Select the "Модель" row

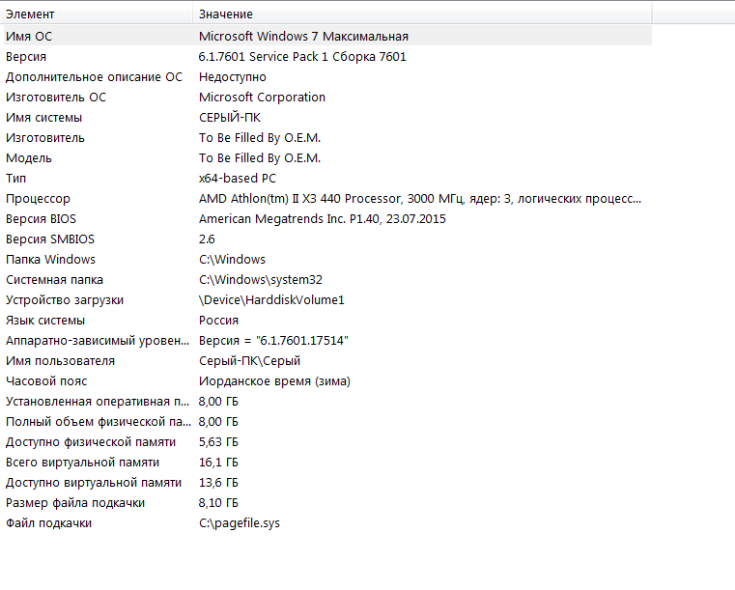point(29,157)
